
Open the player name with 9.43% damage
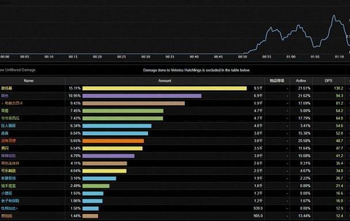click(12, 104)
